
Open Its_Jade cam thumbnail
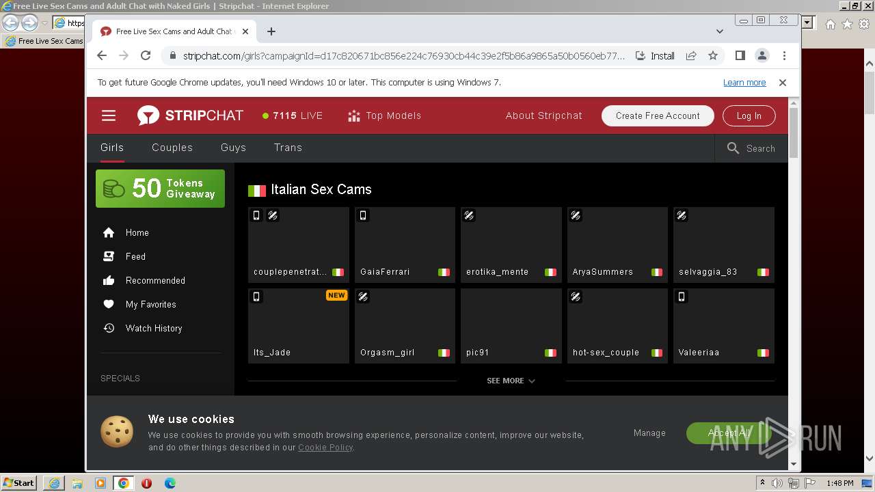pyautogui.click(x=299, y=325)
